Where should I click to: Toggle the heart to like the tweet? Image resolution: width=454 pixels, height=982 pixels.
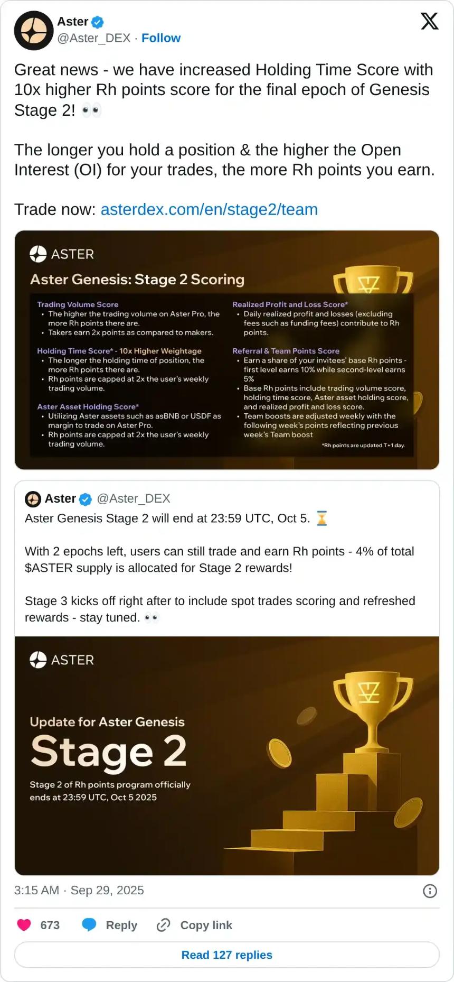tap(23, 924)
